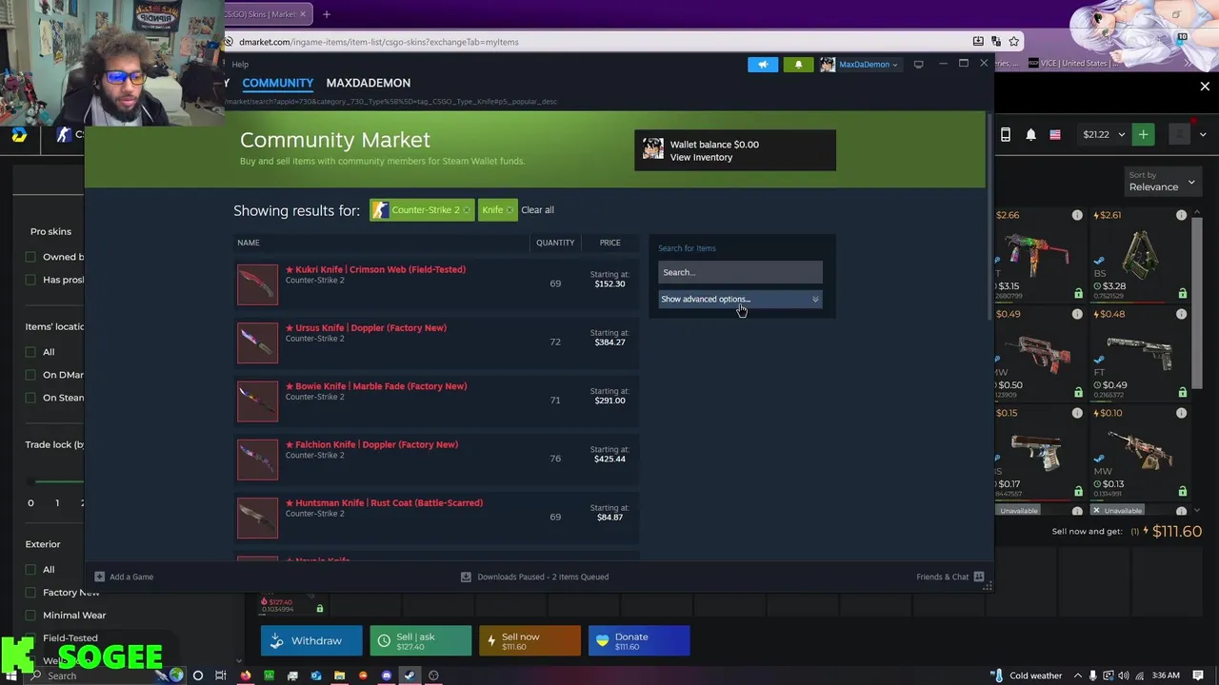The width and height of the screenshot is (1219, 685).
Task: Click the DMarket mobile app phone icon
Action: point(1005,135)
